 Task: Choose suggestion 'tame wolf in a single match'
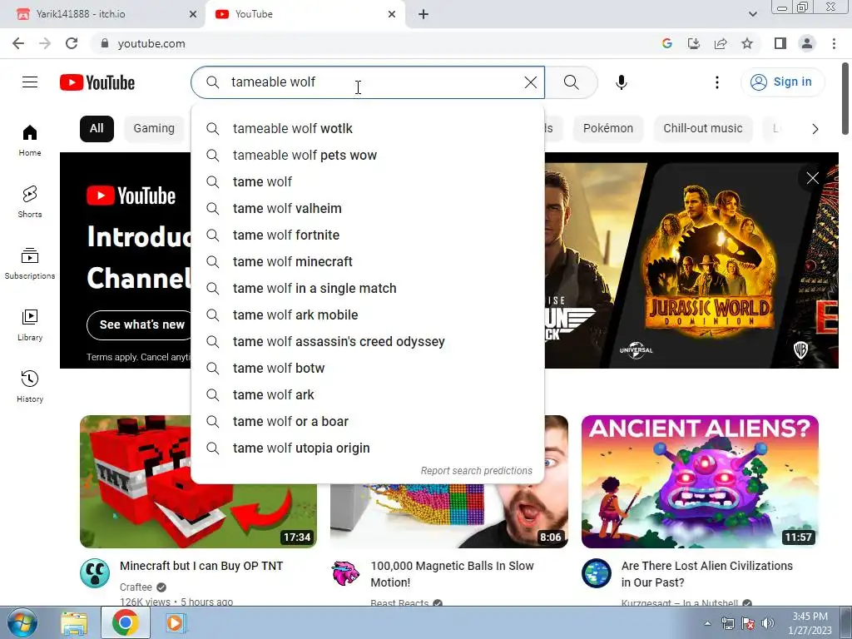click(x=368, y=289)
